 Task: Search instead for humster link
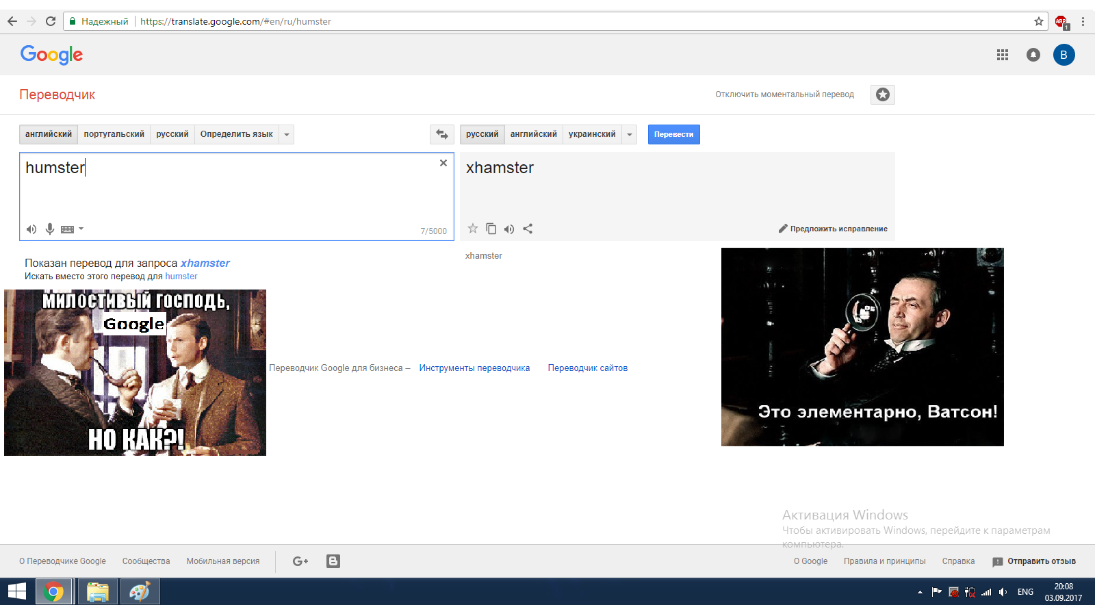(181, 277)
